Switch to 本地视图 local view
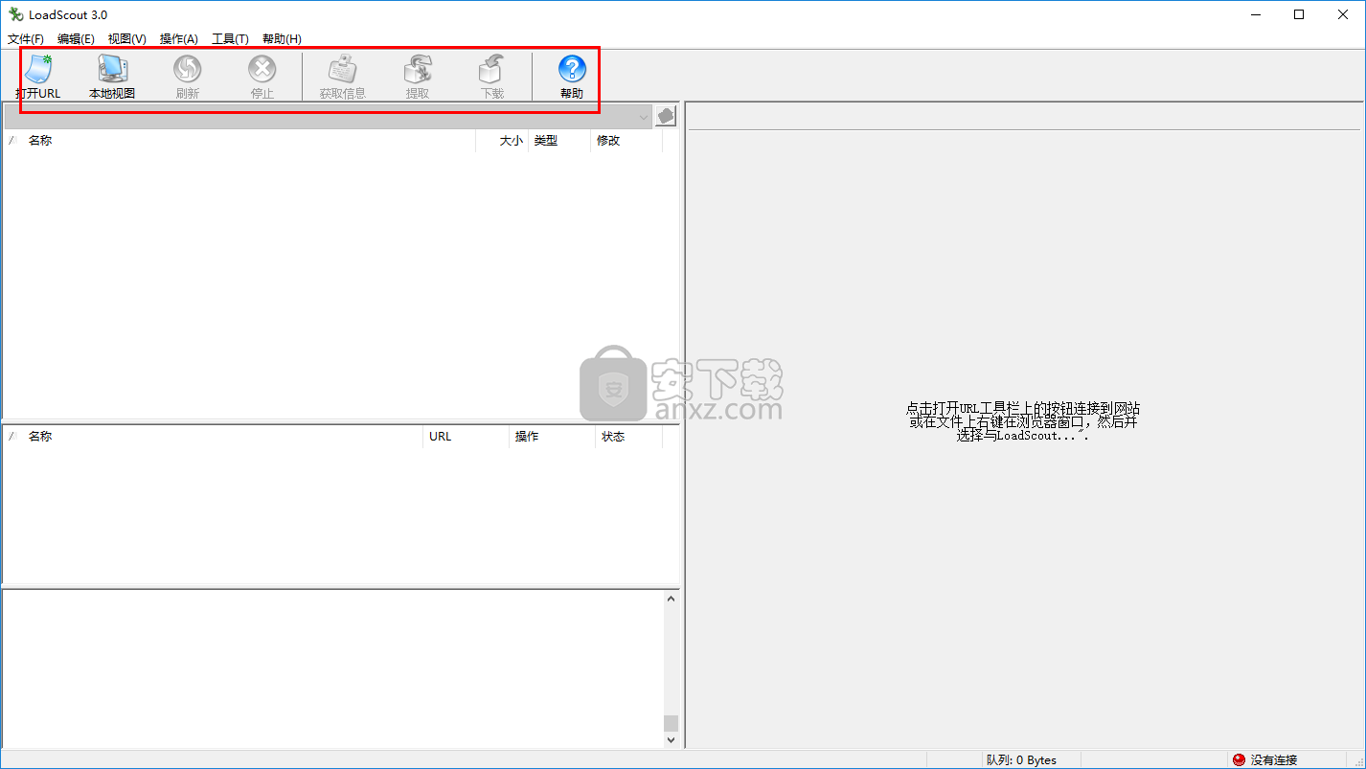1366x769 pixels. (x=112, y=77)
